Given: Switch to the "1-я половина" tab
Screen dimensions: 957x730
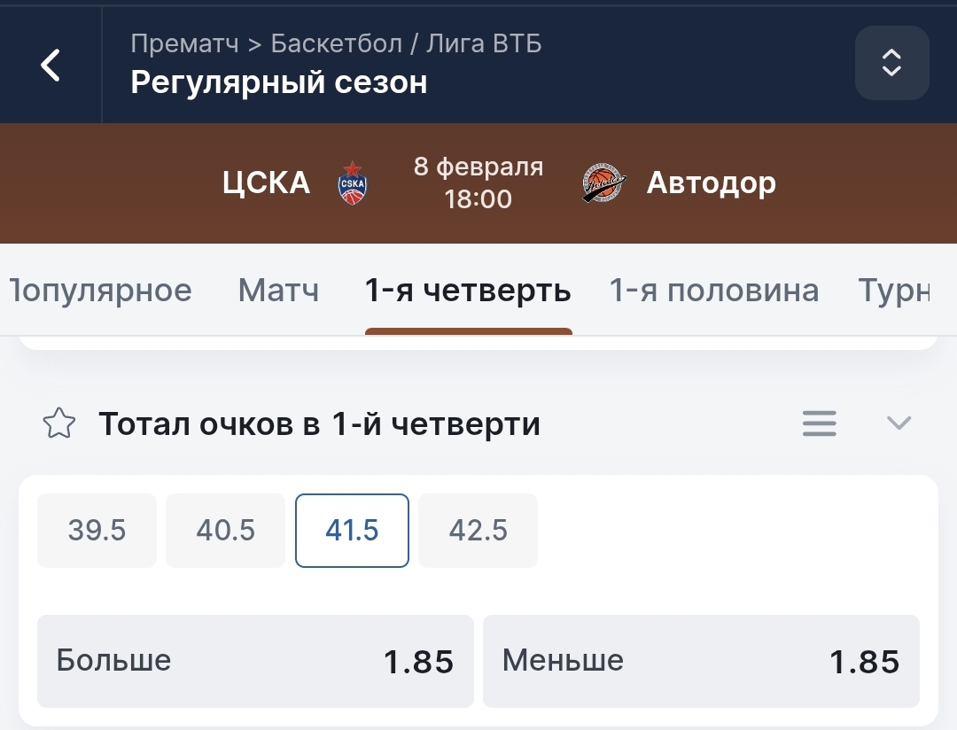Looking at the screenshot, I should [713, 290].
